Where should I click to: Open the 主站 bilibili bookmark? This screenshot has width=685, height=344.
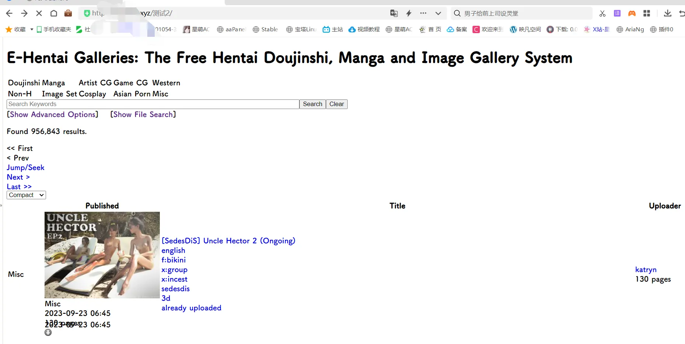click(x=333, y=29)
